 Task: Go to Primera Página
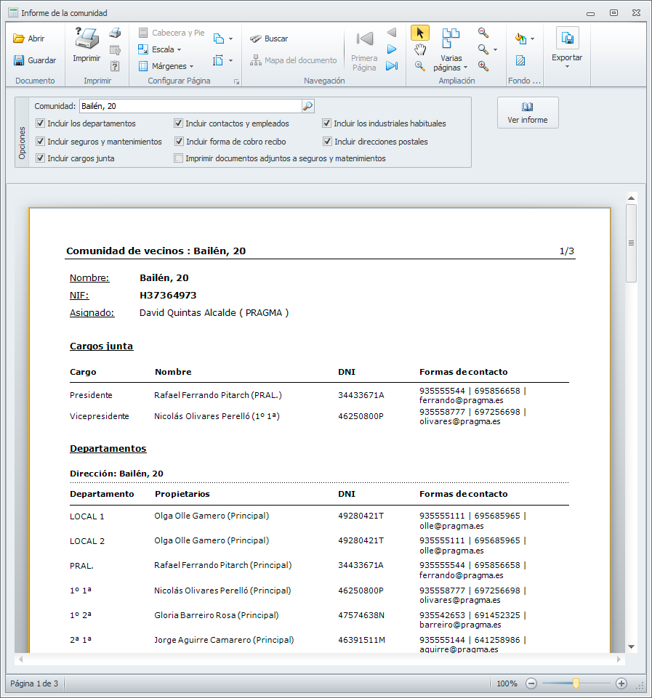pos(364,50)
